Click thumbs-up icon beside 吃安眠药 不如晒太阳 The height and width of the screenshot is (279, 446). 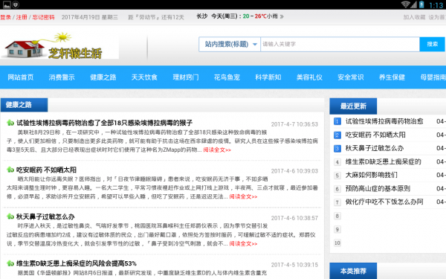point(10,170)
